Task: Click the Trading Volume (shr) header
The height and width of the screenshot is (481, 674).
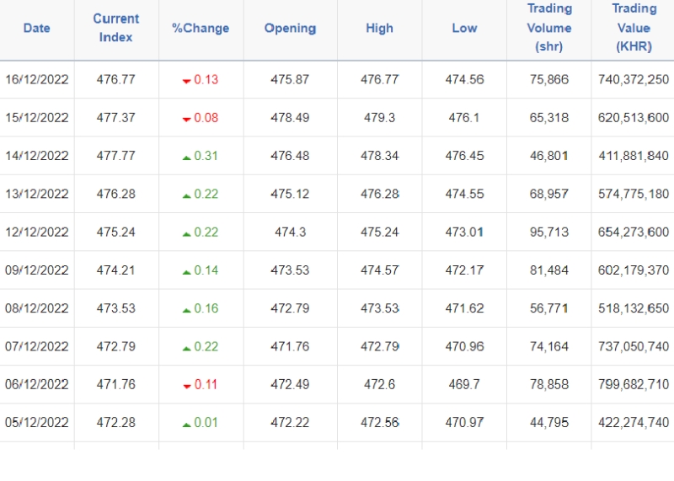Action: (549, 29)
